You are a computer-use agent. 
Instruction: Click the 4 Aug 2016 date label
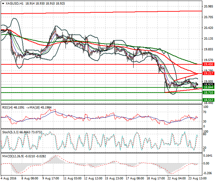pyautogui.click(x=9, y=178)
